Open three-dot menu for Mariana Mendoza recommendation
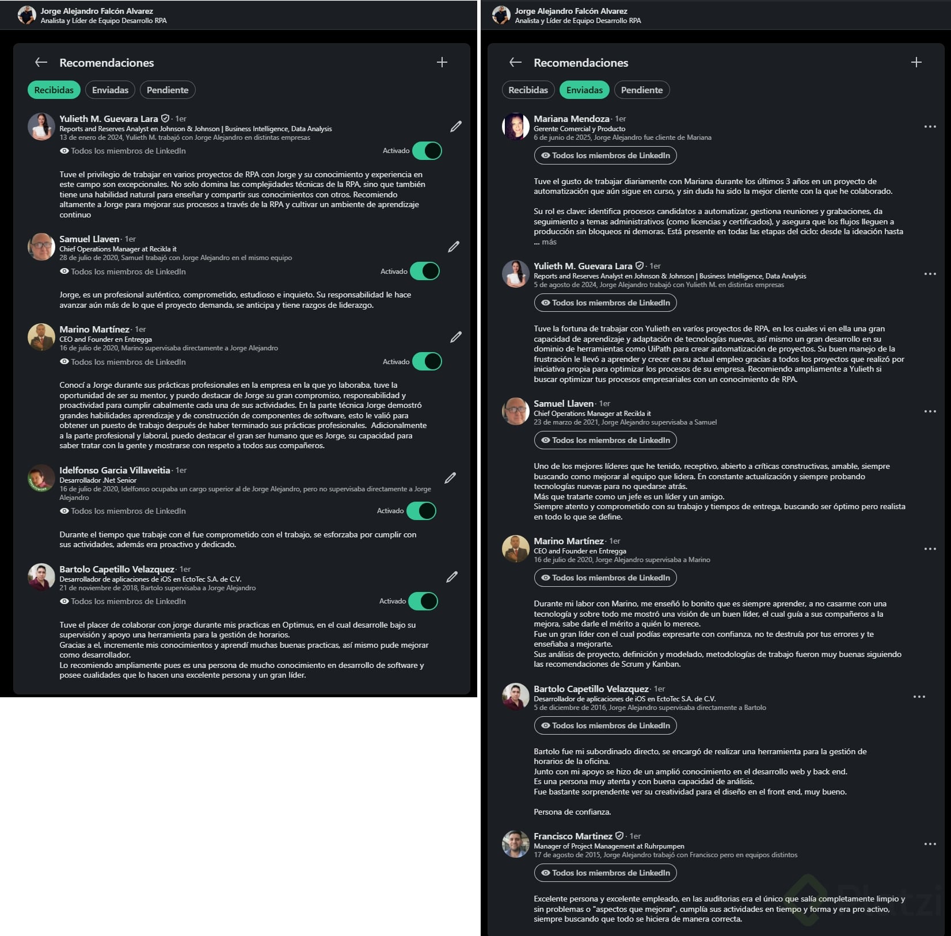951x936 pixels. point(930,127)
